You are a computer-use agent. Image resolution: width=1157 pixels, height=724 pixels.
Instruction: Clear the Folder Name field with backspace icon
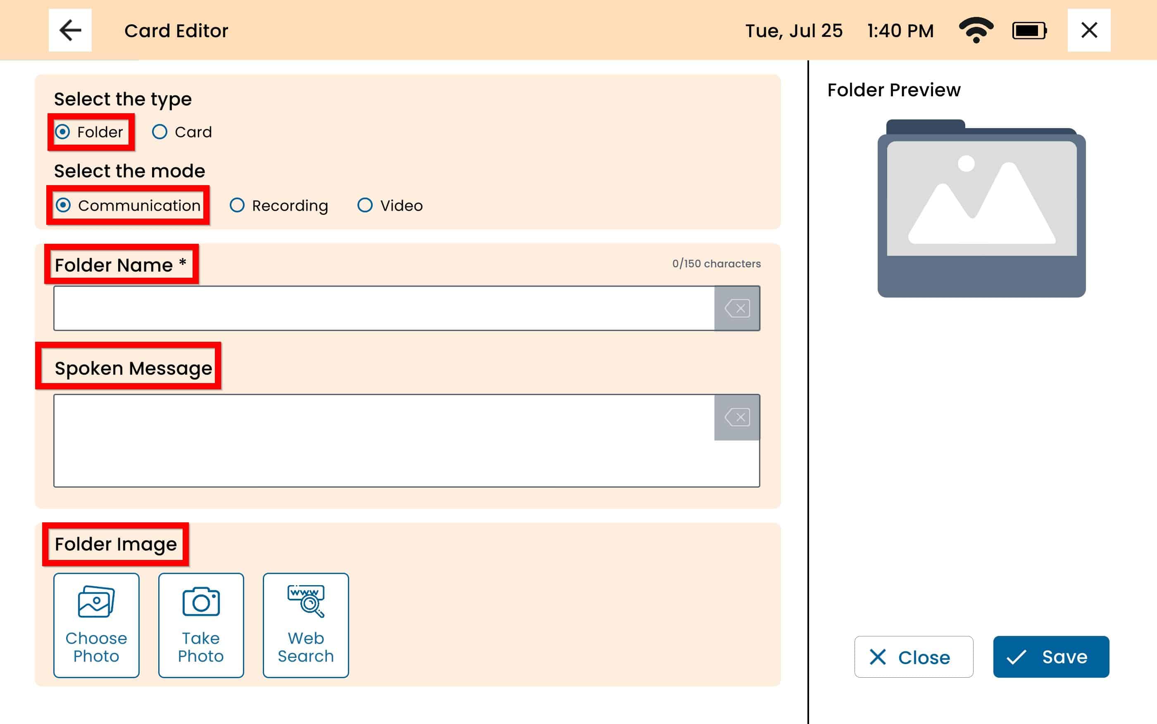point(737,308)
